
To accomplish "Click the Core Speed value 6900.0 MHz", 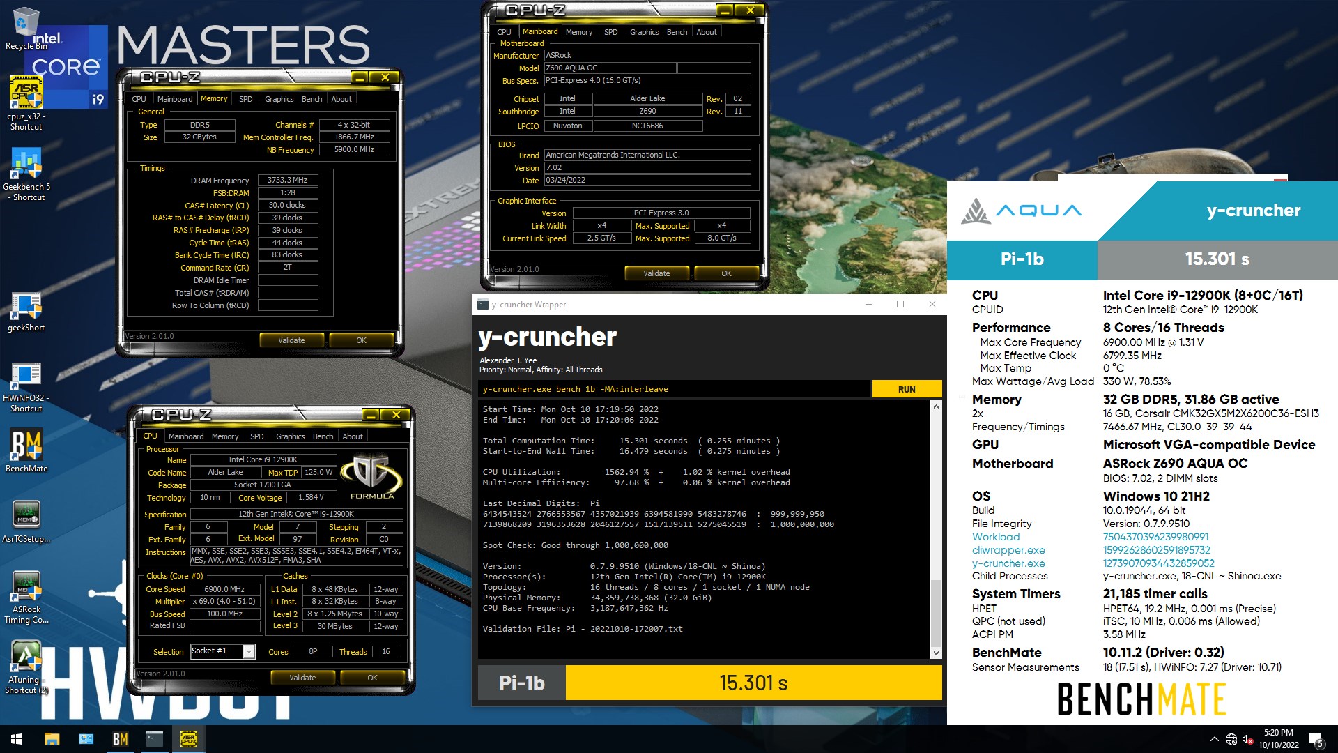I will 224,589.
